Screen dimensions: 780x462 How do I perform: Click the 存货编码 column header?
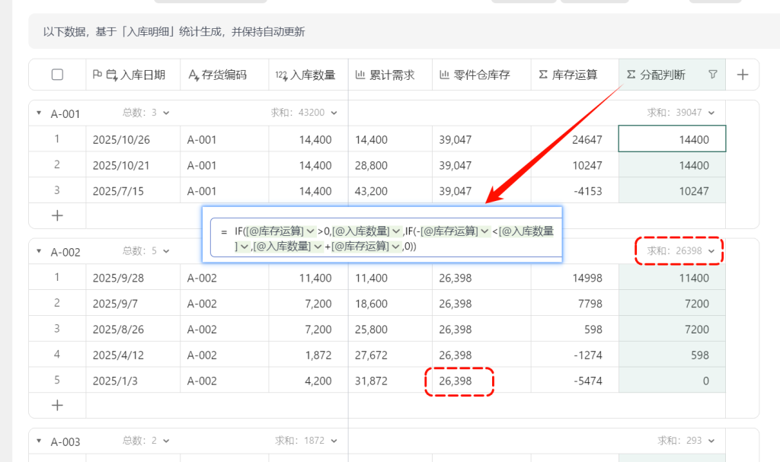225,75
